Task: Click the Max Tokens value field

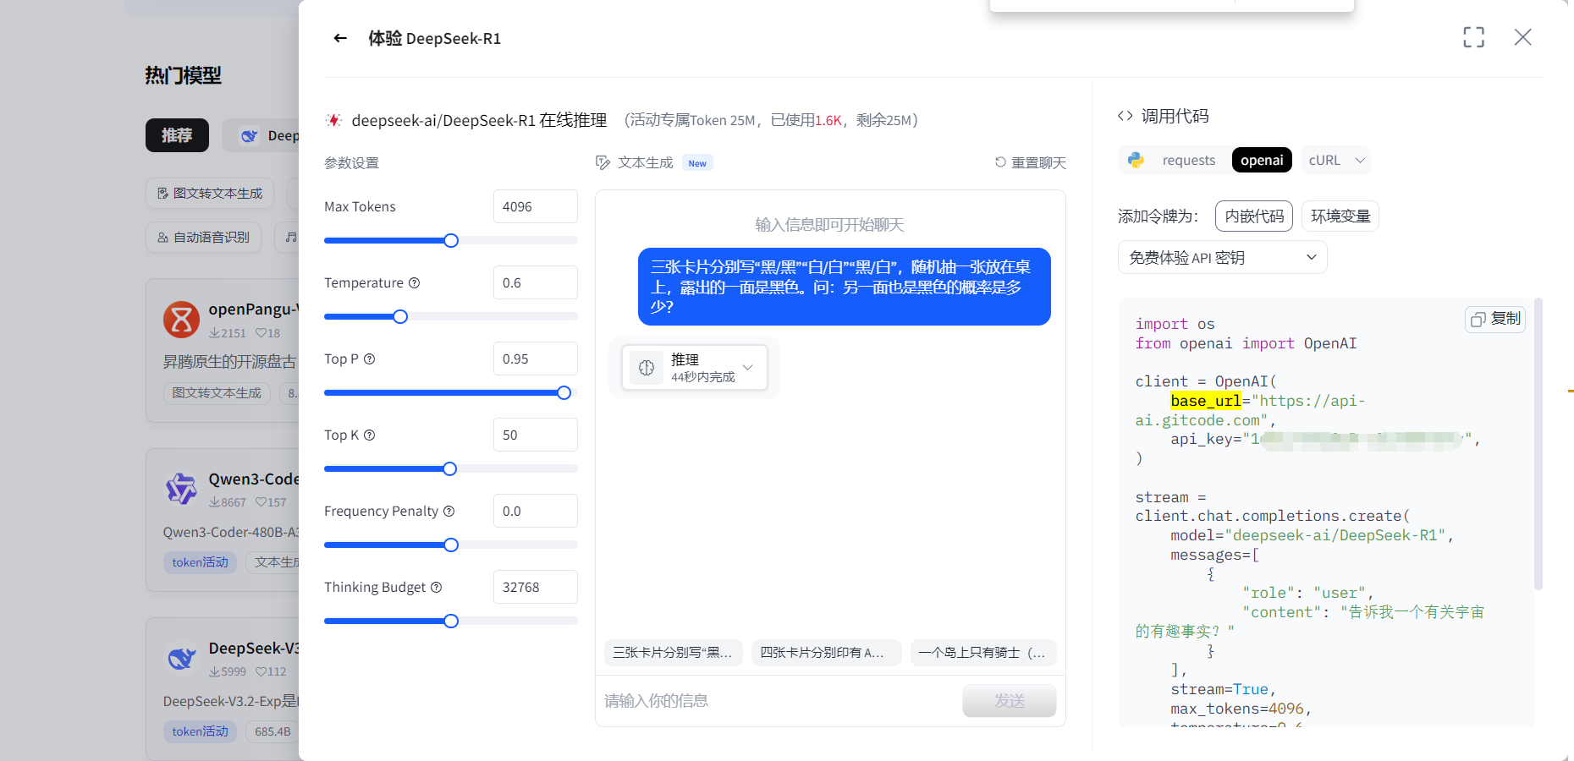Action: [x=535, y=206]
